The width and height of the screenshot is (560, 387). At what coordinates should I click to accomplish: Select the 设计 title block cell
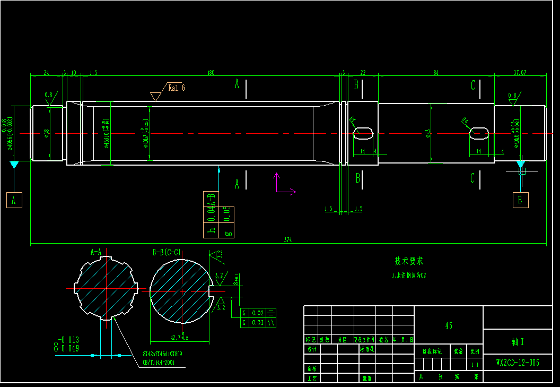tap(312, 349)
